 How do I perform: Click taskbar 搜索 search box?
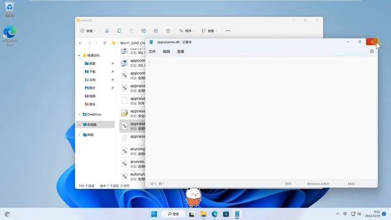[174, 214]
